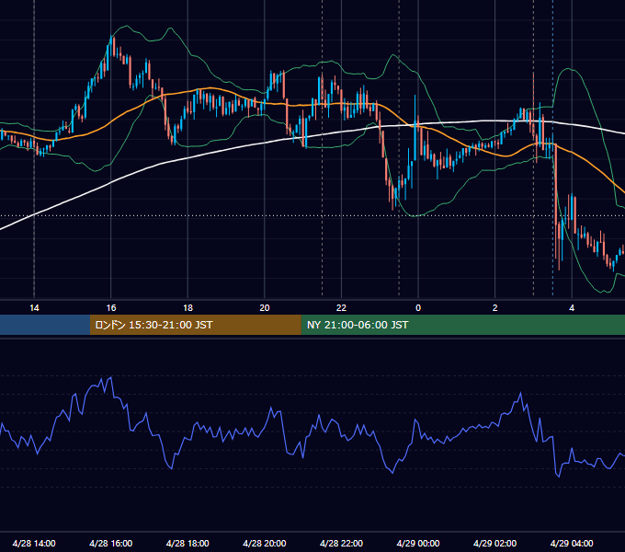Click the 16 hour axis label
The width and height of the screenshot is (625, 552).
pyautogui.click(x=111, y=308)
